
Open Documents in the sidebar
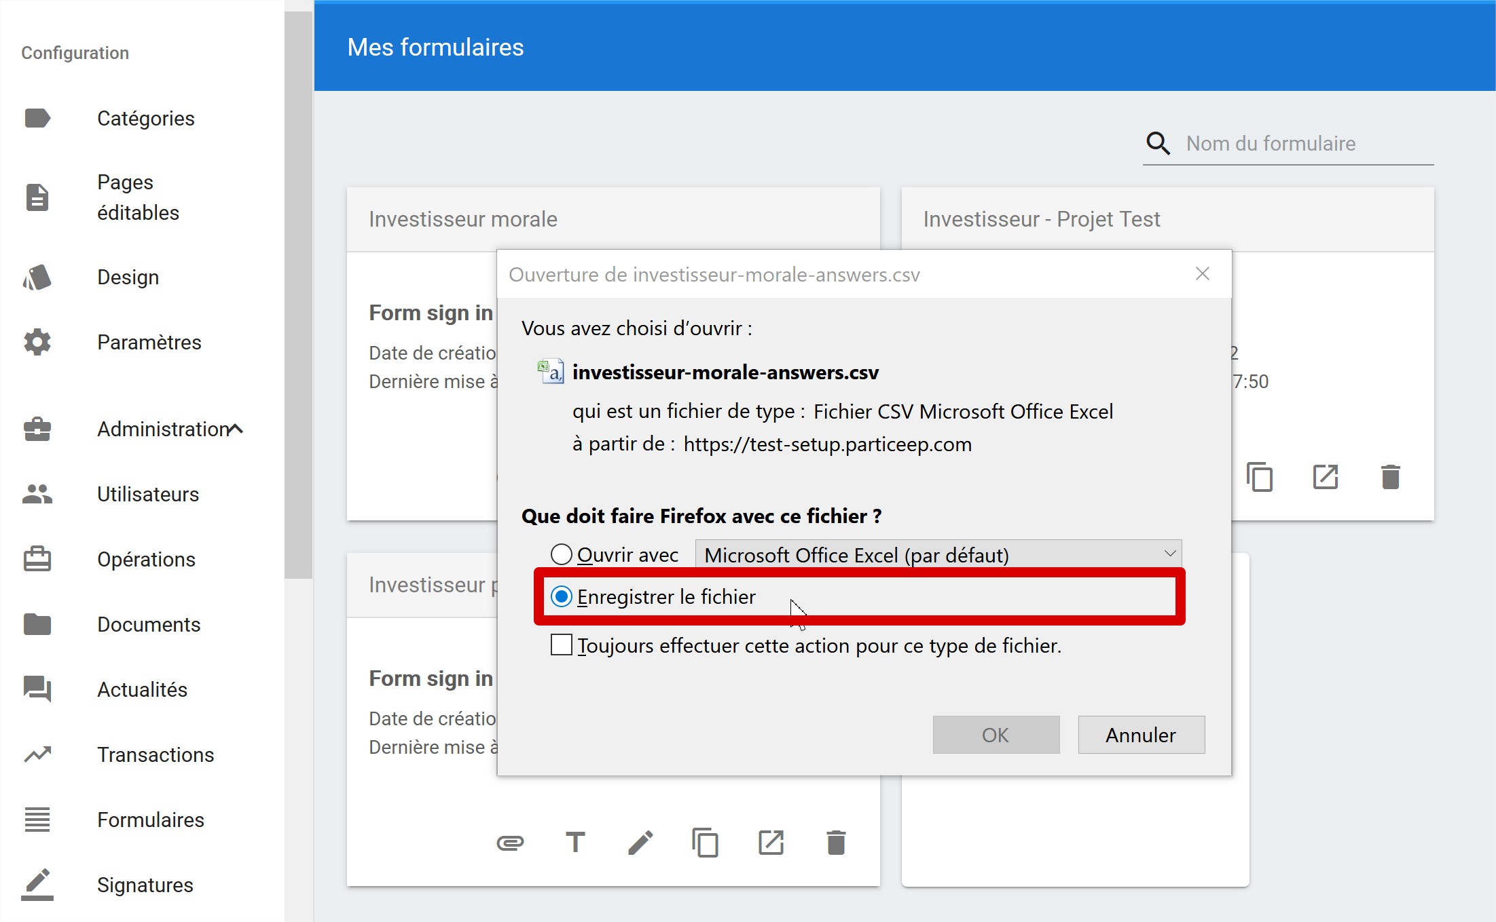click(149, 624)
